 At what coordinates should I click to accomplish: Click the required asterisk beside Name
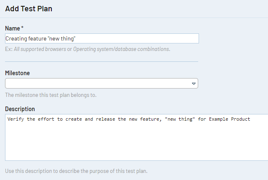pos(22,28)
